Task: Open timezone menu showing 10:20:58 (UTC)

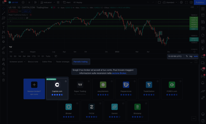Action: click(175, 56)
